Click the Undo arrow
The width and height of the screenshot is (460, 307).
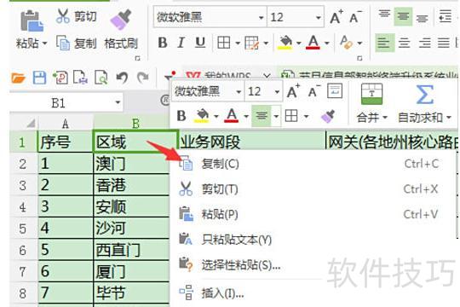(x=122, y=78)
